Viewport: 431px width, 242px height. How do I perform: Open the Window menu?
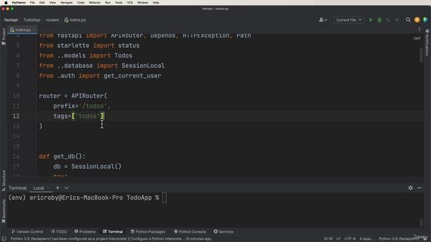pos(143,3)
